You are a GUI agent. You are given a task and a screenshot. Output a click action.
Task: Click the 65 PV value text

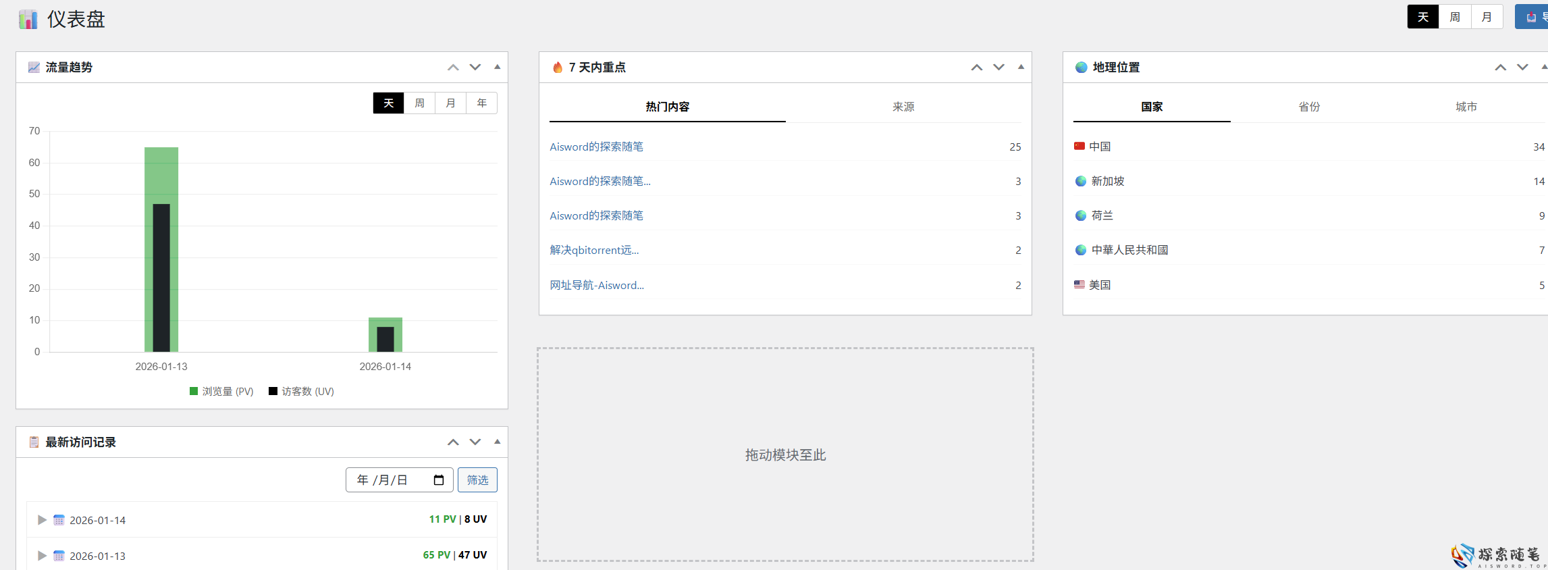pyautogui.click(x=437, y=554)
